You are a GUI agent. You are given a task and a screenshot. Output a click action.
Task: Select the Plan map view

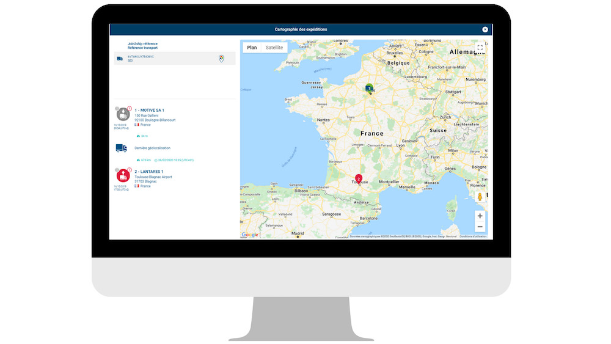point(252,47)
